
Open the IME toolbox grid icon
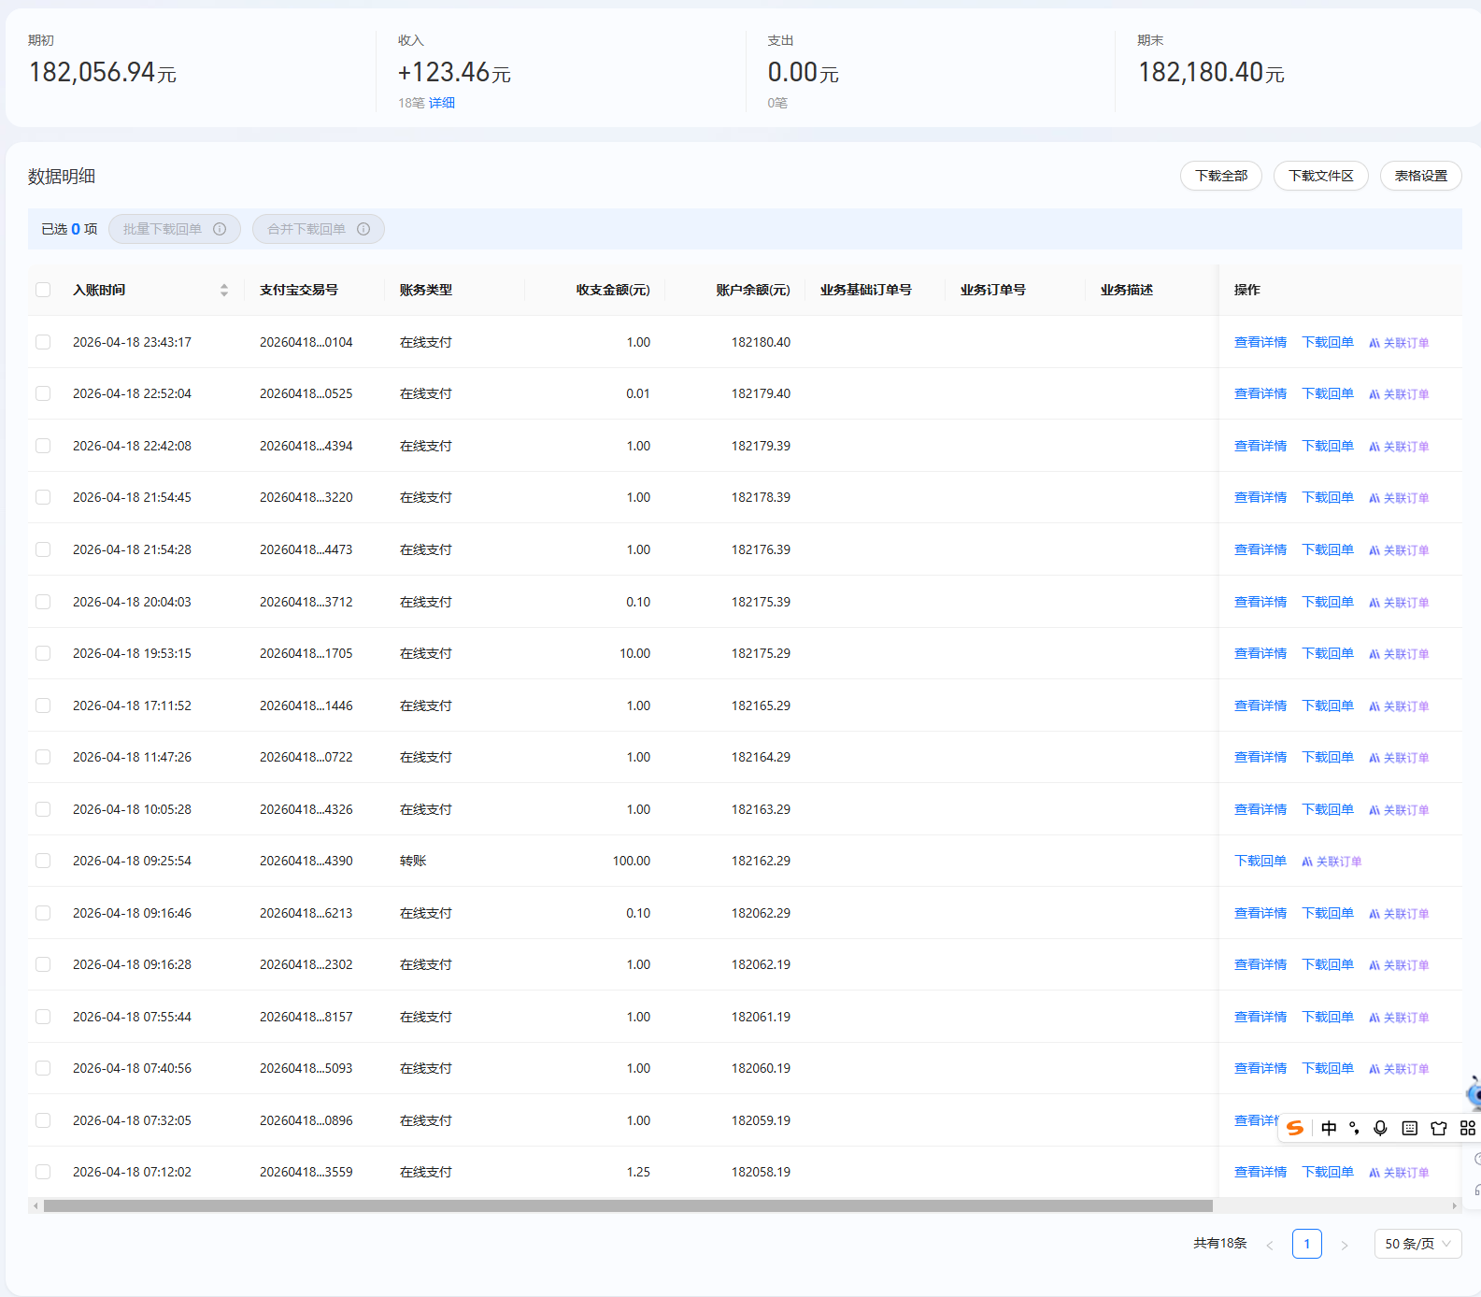tap(1468, 1128)
